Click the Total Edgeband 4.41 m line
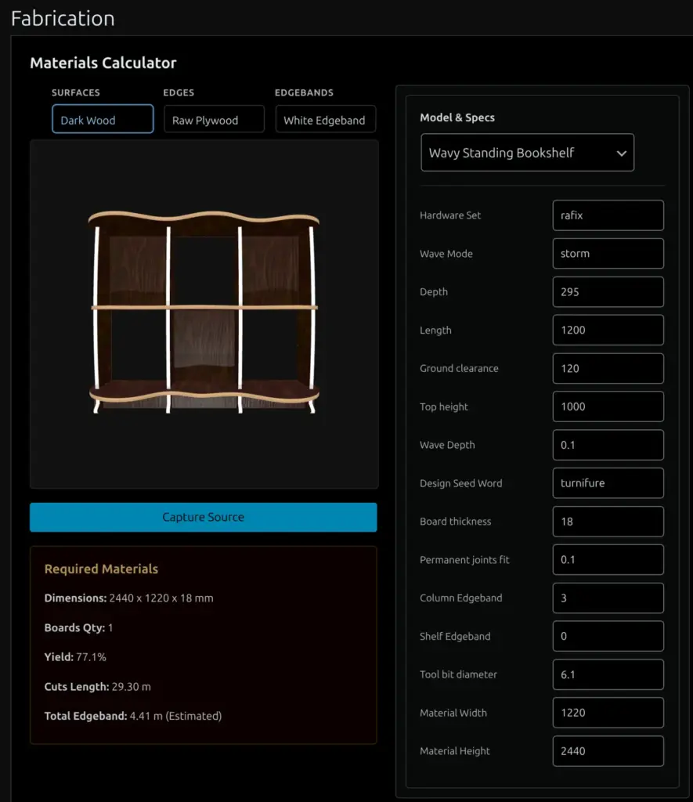The height and width of the screenshot is (802, 693). pyautogui.click(x=133, y=716)
